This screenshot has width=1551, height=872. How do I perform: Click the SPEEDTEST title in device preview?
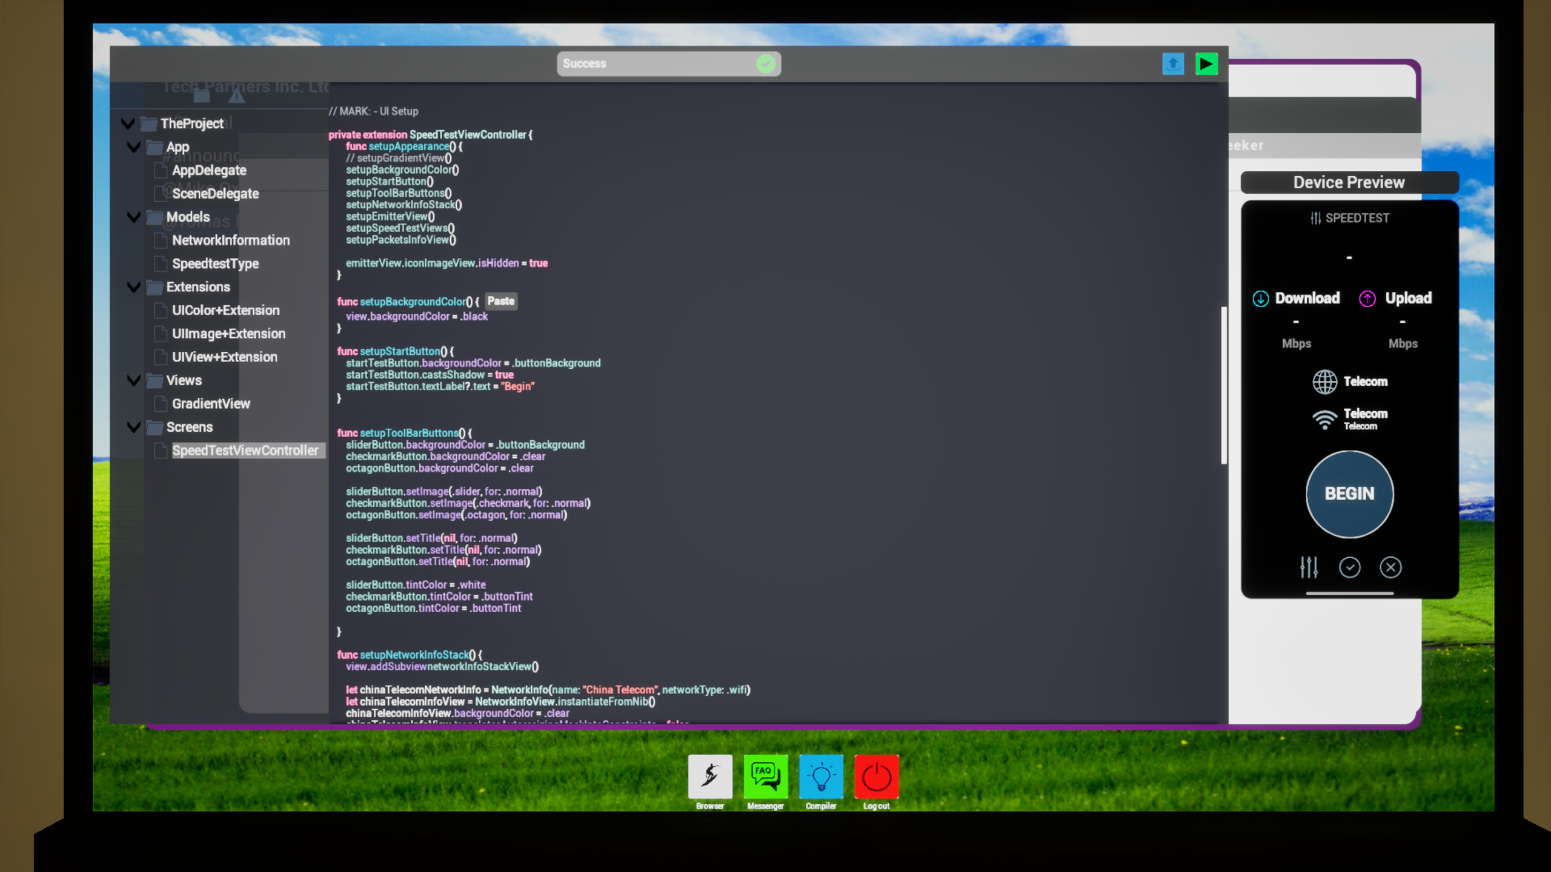tap(1357, 218)
